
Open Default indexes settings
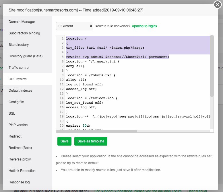[x=20, y=91]
